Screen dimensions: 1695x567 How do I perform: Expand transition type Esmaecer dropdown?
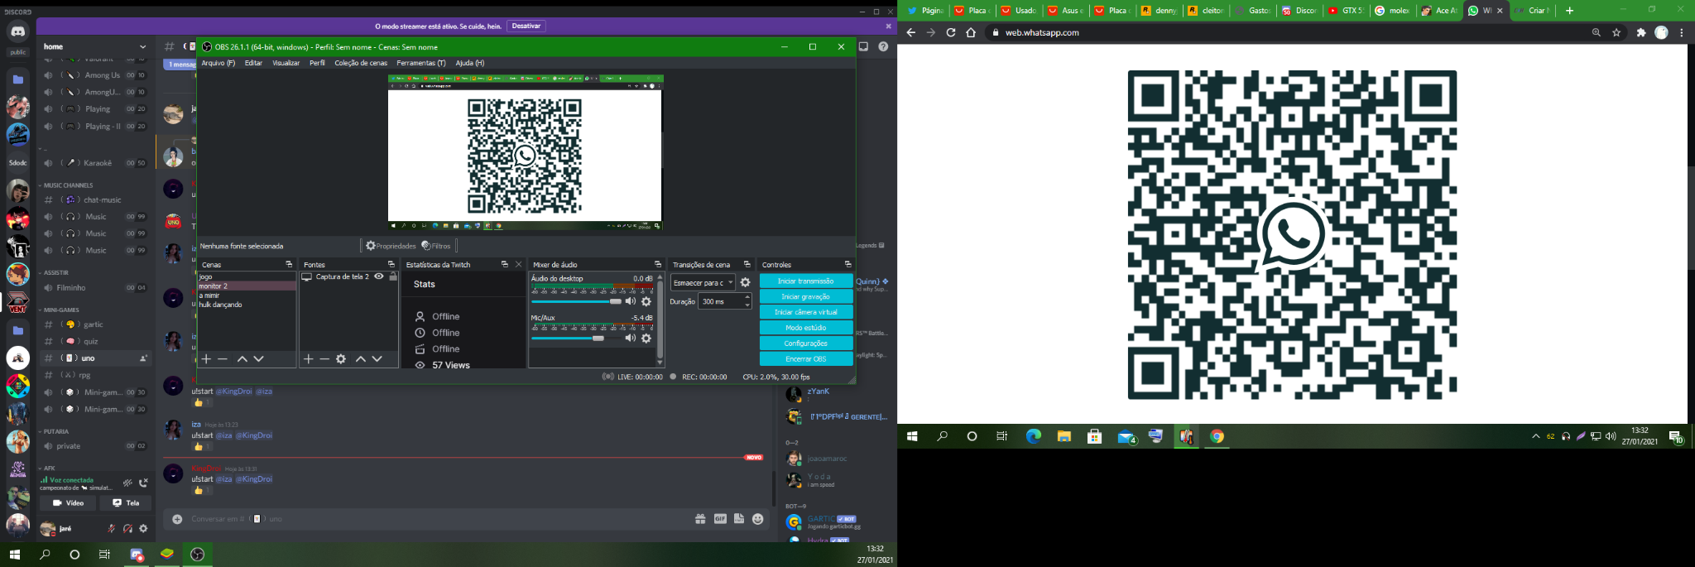[703, 282]
